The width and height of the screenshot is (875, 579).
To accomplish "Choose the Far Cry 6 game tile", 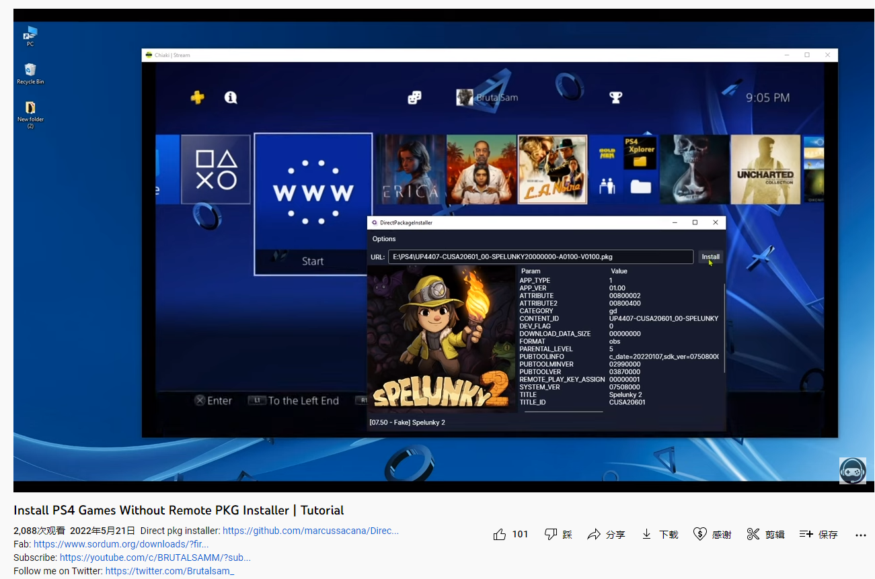I will (482, 169).
